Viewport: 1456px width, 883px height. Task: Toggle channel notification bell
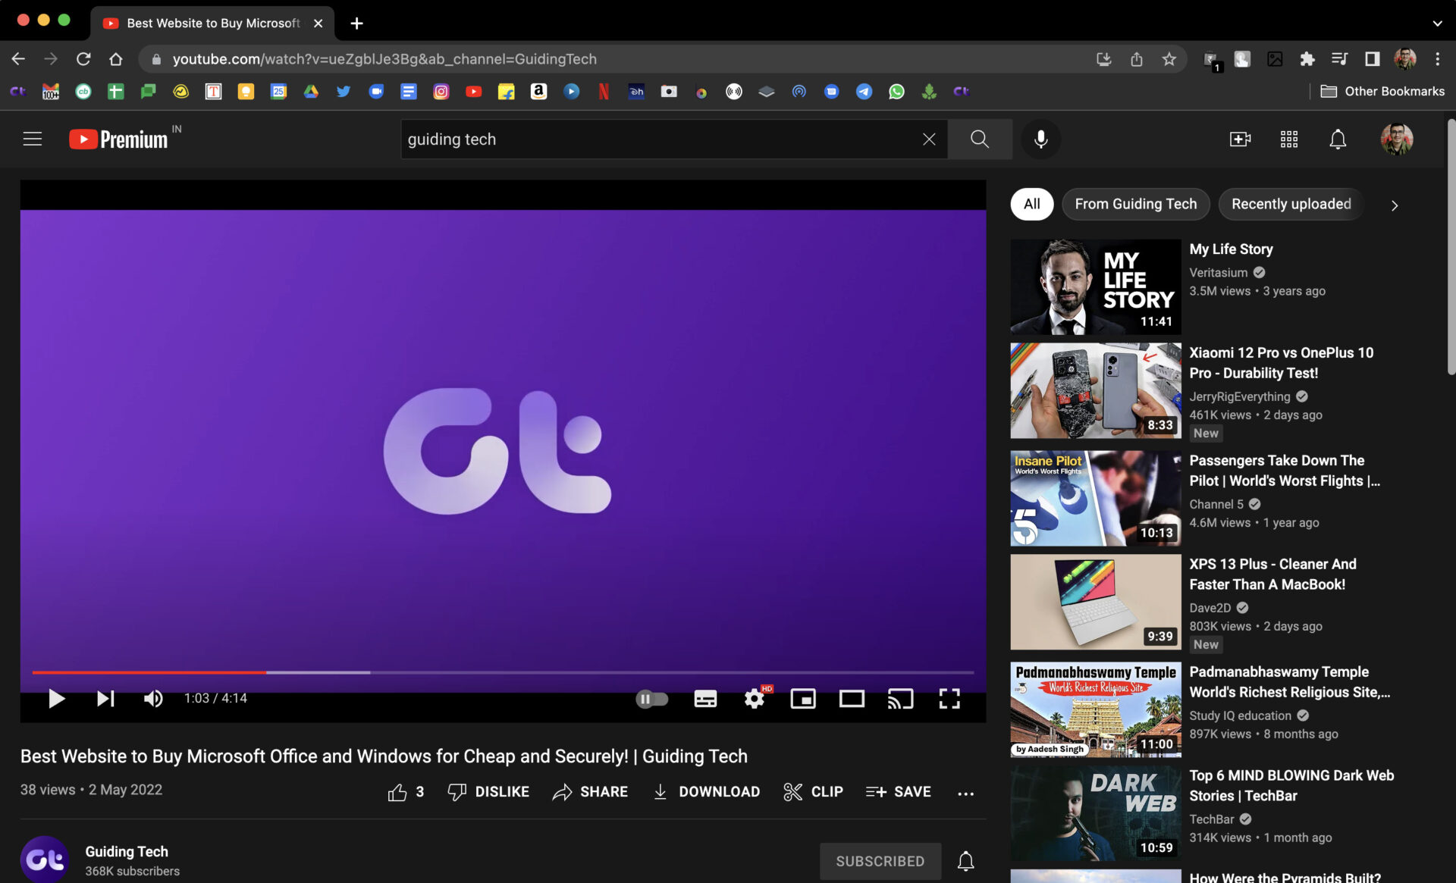(x=965, y=861)
